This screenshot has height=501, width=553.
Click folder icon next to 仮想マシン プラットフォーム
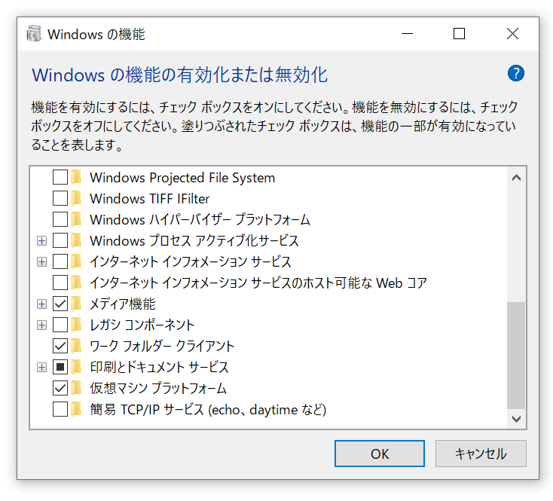point(76,388)
